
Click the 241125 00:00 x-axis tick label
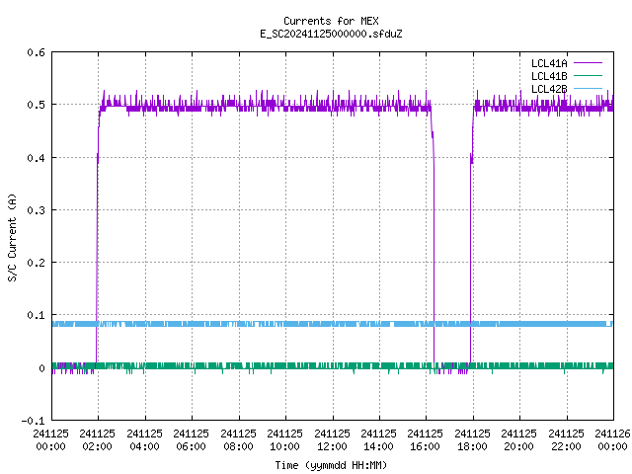pos(50,440)
